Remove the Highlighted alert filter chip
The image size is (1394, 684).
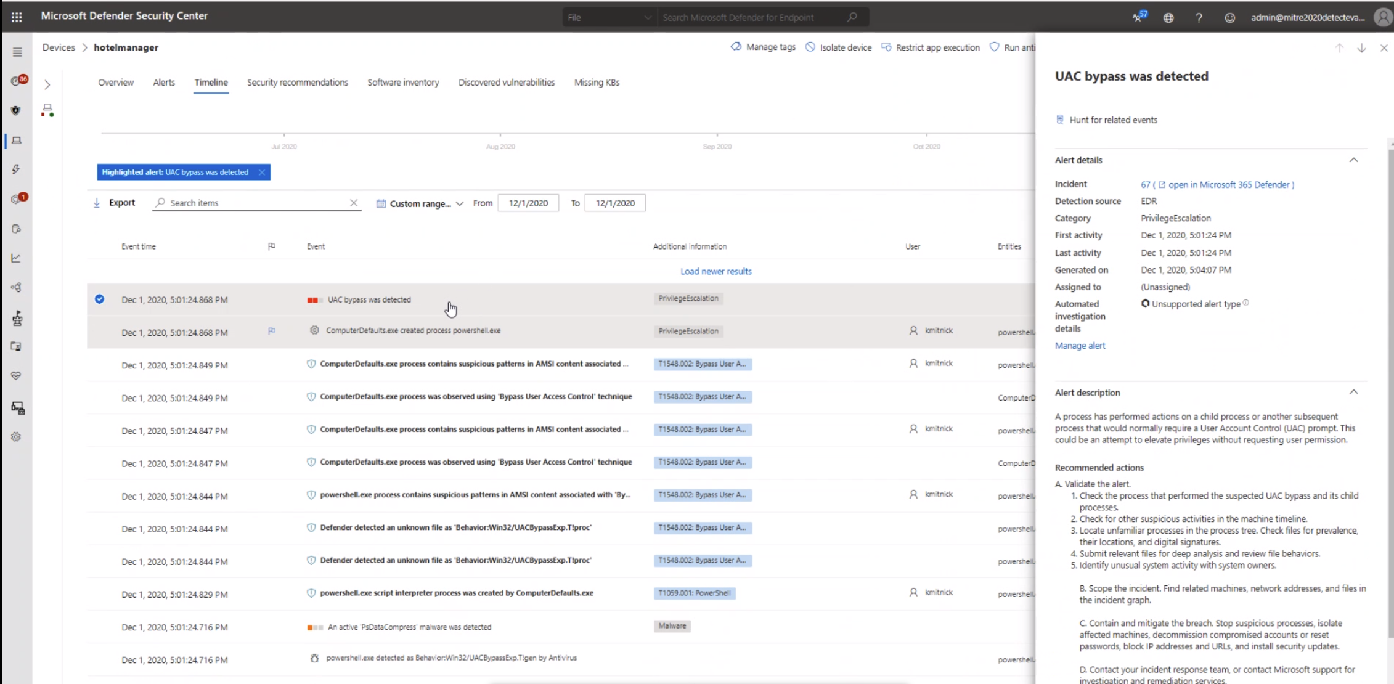262,173
